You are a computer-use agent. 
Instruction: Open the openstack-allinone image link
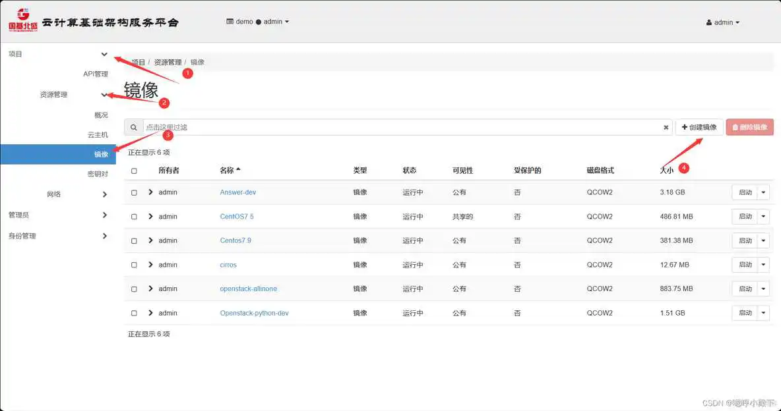pos(248,288)
